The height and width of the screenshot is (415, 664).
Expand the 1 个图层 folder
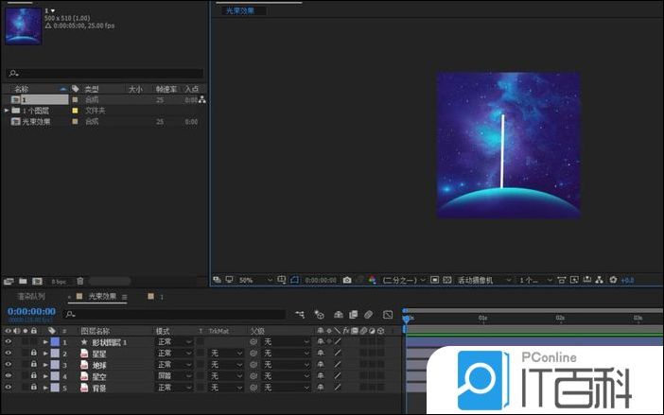point(6,111)
